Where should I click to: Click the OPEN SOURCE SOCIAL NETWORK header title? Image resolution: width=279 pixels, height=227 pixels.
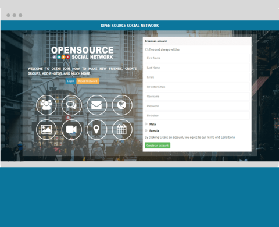130,26
